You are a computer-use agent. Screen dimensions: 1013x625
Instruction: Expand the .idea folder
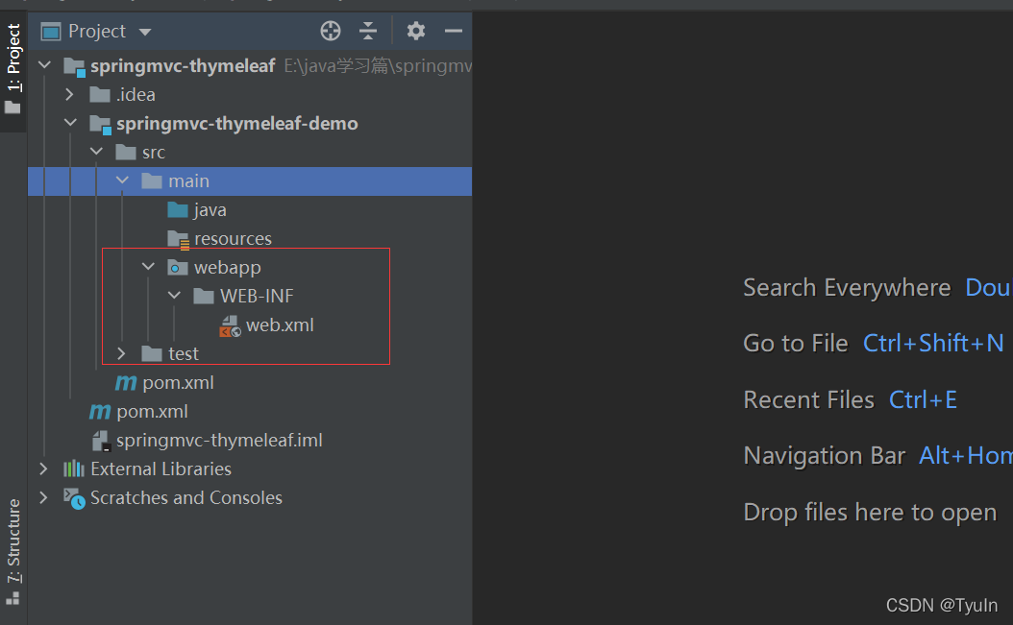(69, 94)
